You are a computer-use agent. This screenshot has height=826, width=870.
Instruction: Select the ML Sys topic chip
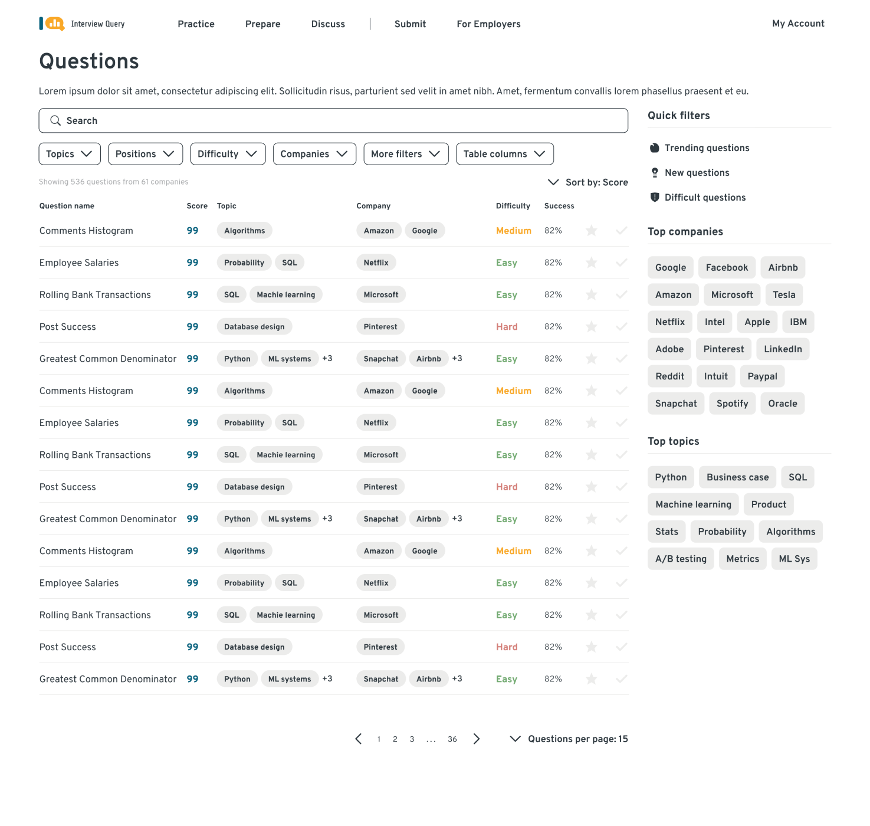point(794,559)
